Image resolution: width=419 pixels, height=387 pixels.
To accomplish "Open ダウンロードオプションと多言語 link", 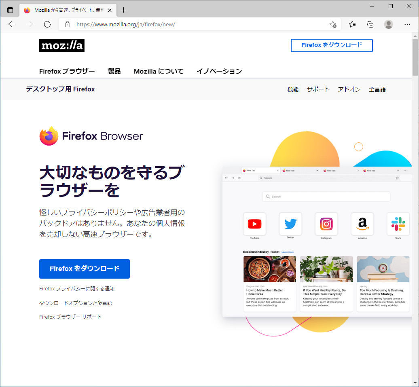I will (x=76, y=303).
